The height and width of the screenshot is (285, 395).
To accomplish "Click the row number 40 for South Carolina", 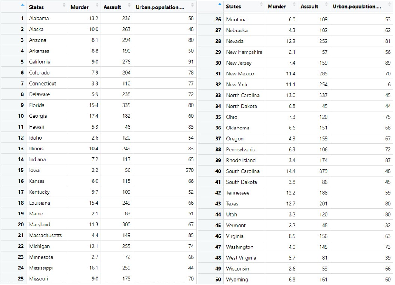I will pos(218,171).
